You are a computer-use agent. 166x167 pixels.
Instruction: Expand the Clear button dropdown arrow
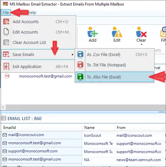[x=141, y=44]
